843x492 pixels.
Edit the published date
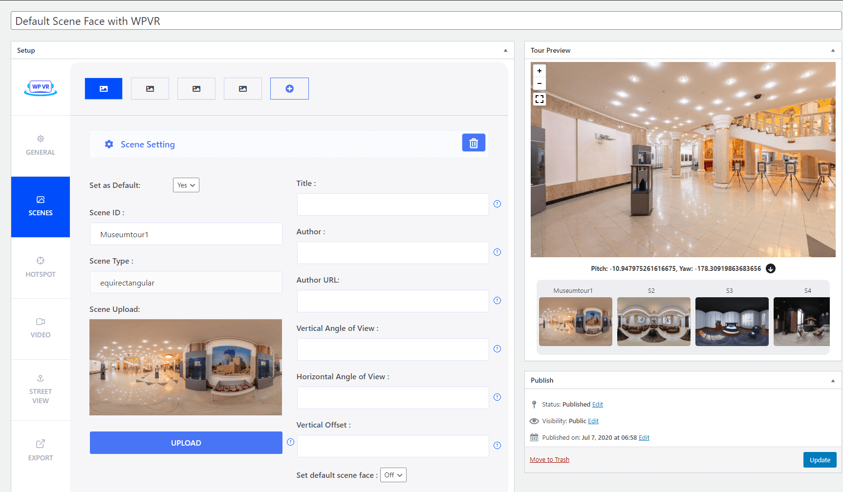coord(644,438)
